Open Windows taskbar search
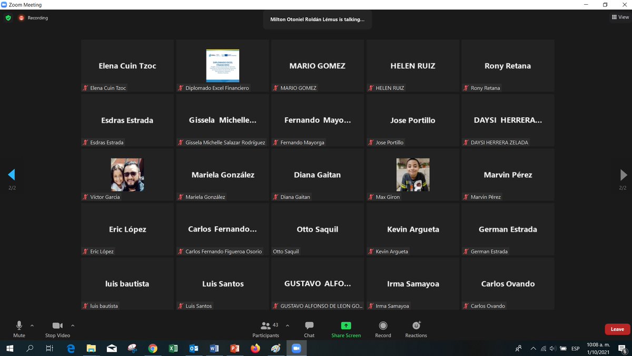632x356 pixels. tap(30, 348)
